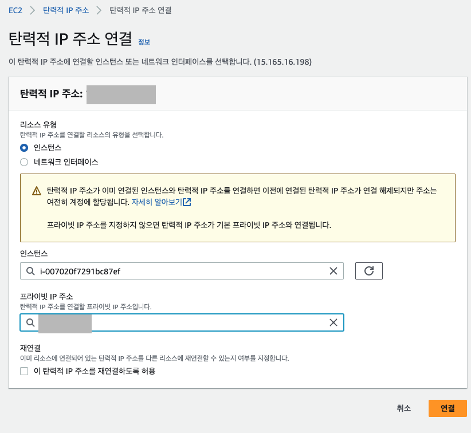This screenshot has width=471, height=433.
Task: Select the 인스턴스 radio option
Action: point(24,148)
